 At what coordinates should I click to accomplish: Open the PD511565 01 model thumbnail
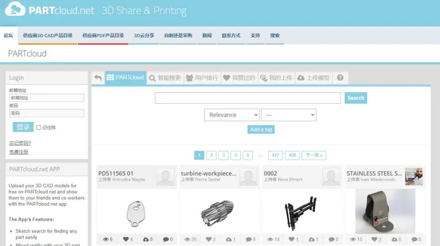click(136, 213)
